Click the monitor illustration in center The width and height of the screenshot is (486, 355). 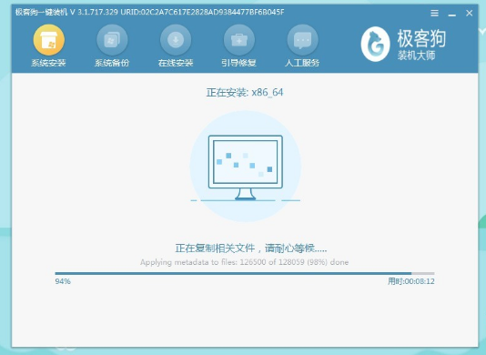pos(246,167)
